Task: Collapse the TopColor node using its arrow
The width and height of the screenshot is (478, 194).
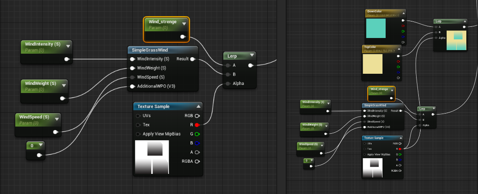Action: (x=399, y=48)
